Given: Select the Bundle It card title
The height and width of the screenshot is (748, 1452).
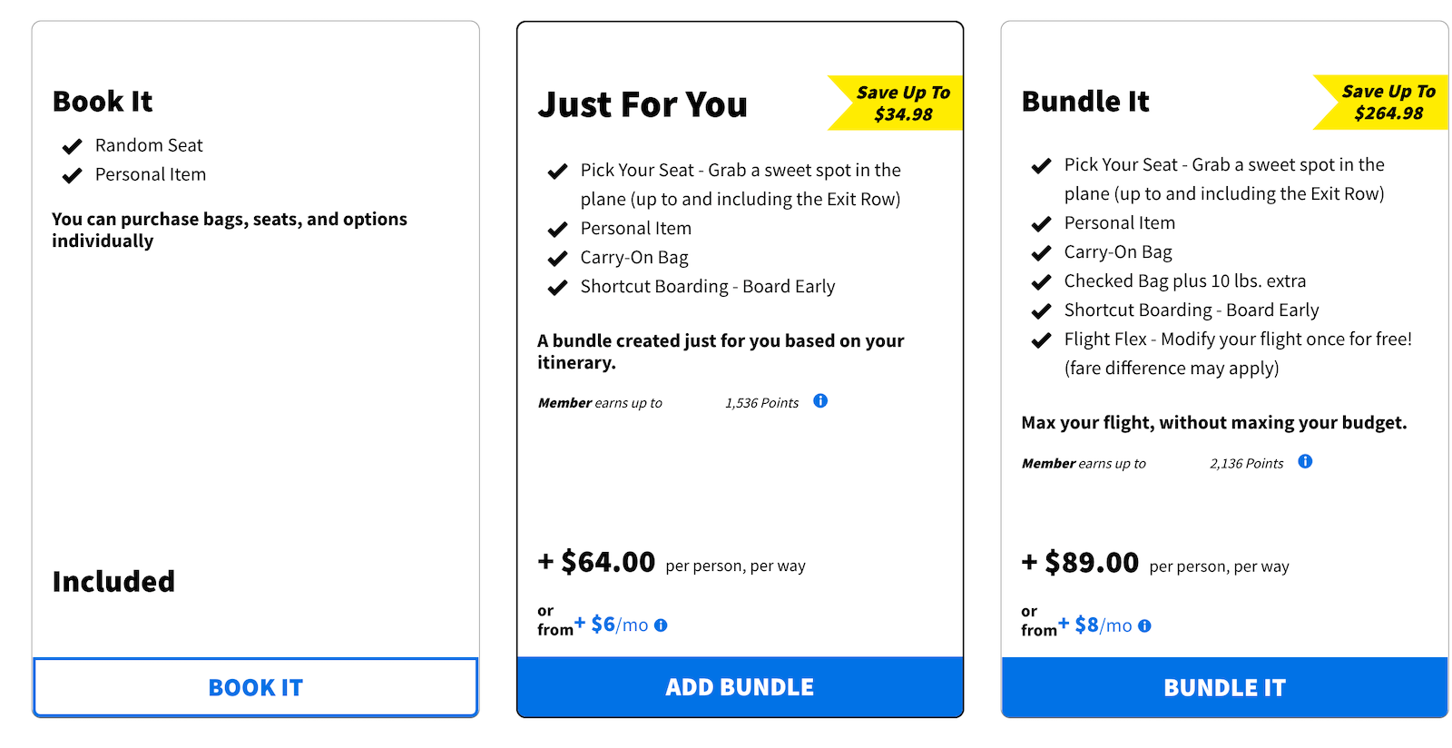Looking at the screenshot, I should 1085,101.
